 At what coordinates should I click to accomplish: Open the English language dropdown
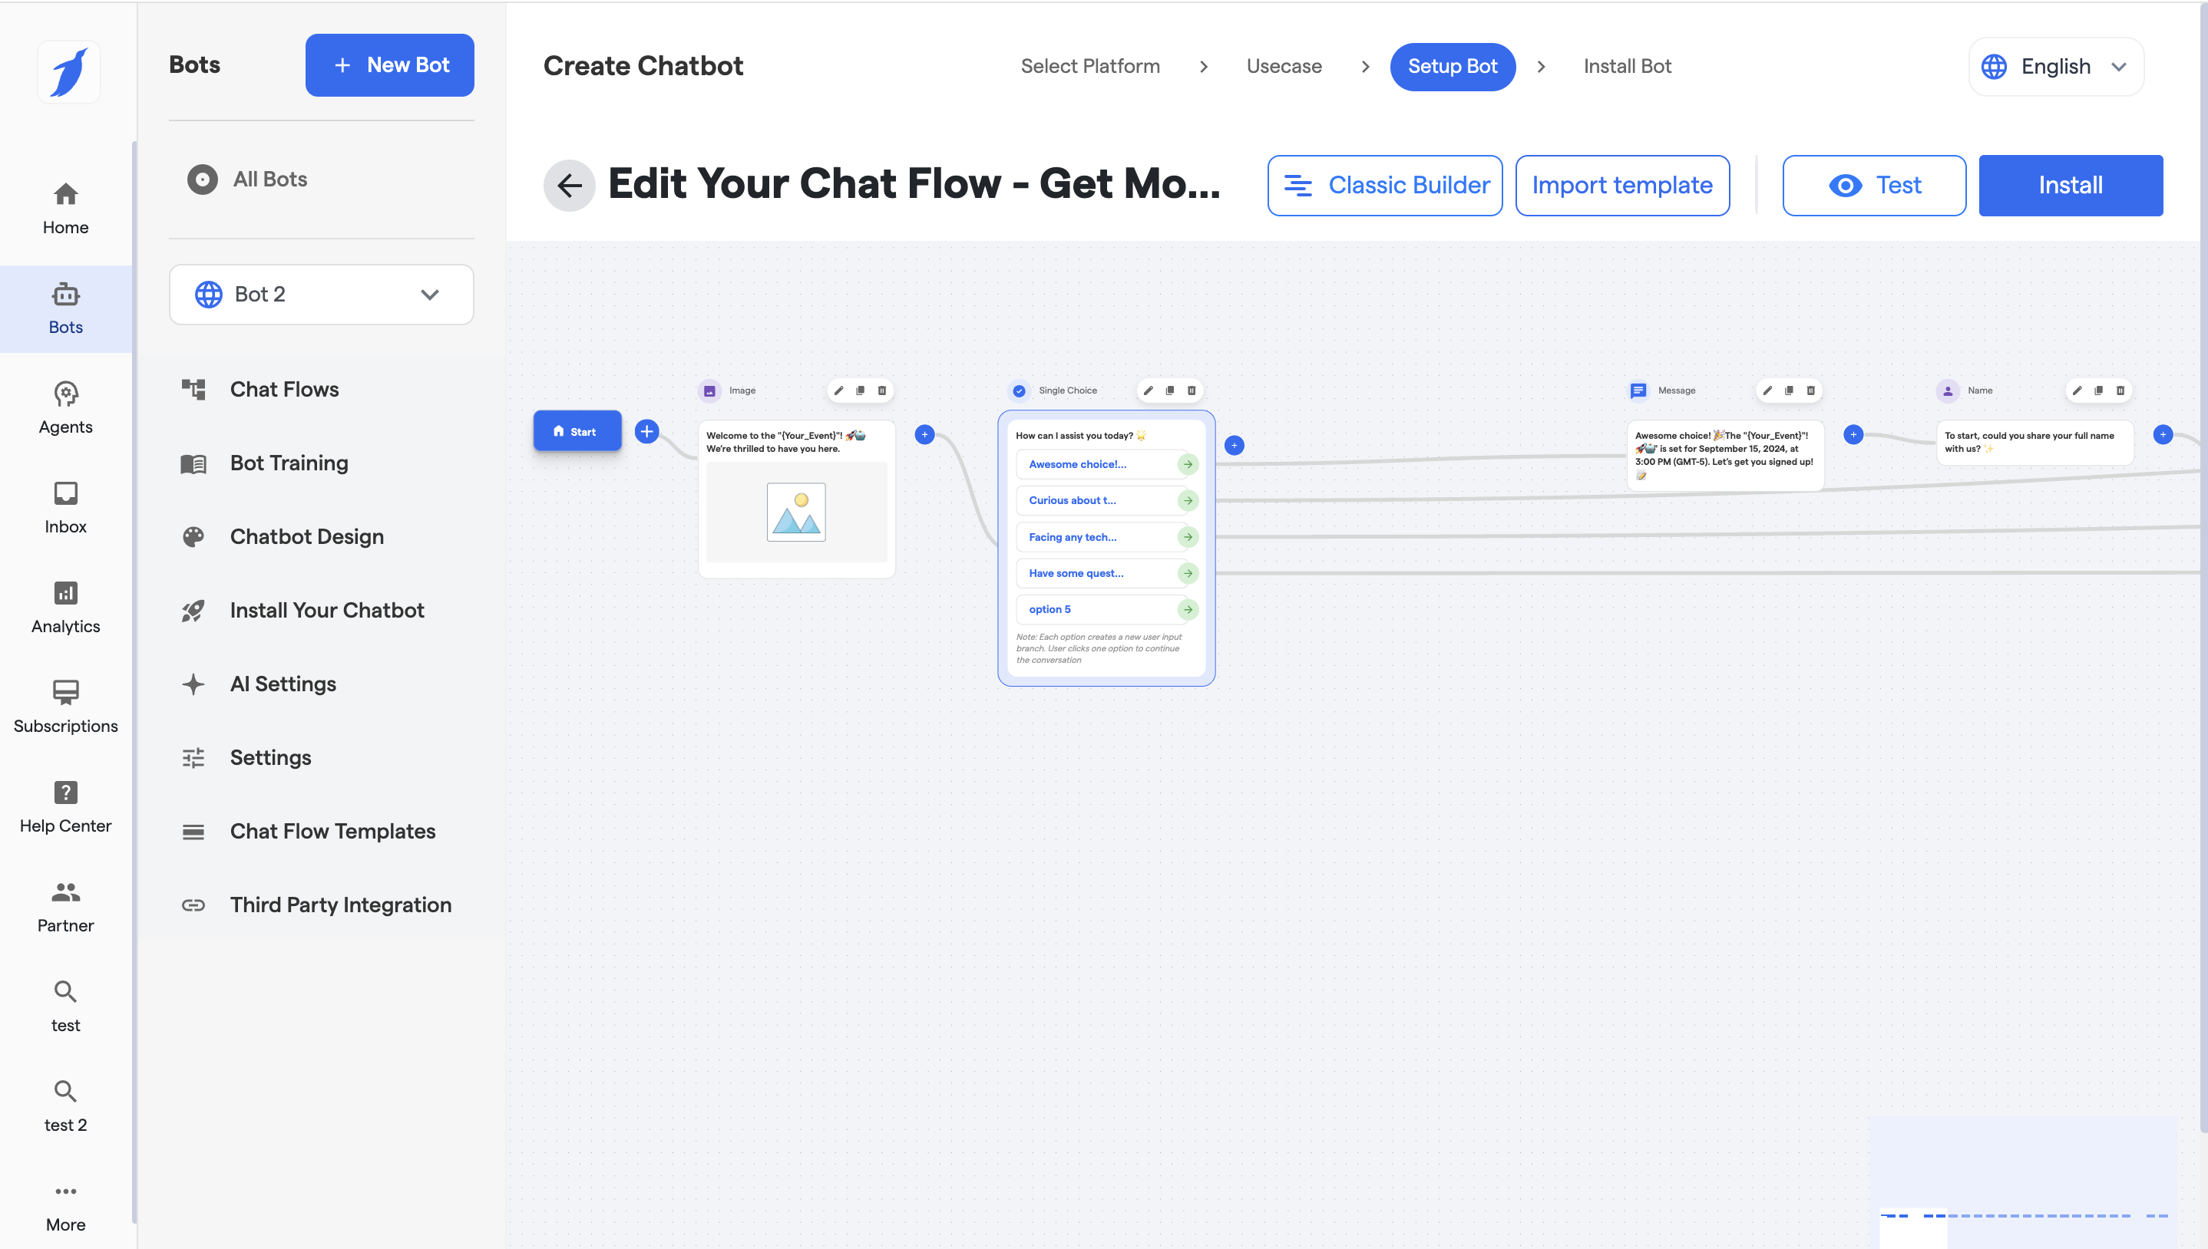[2055, 66]
